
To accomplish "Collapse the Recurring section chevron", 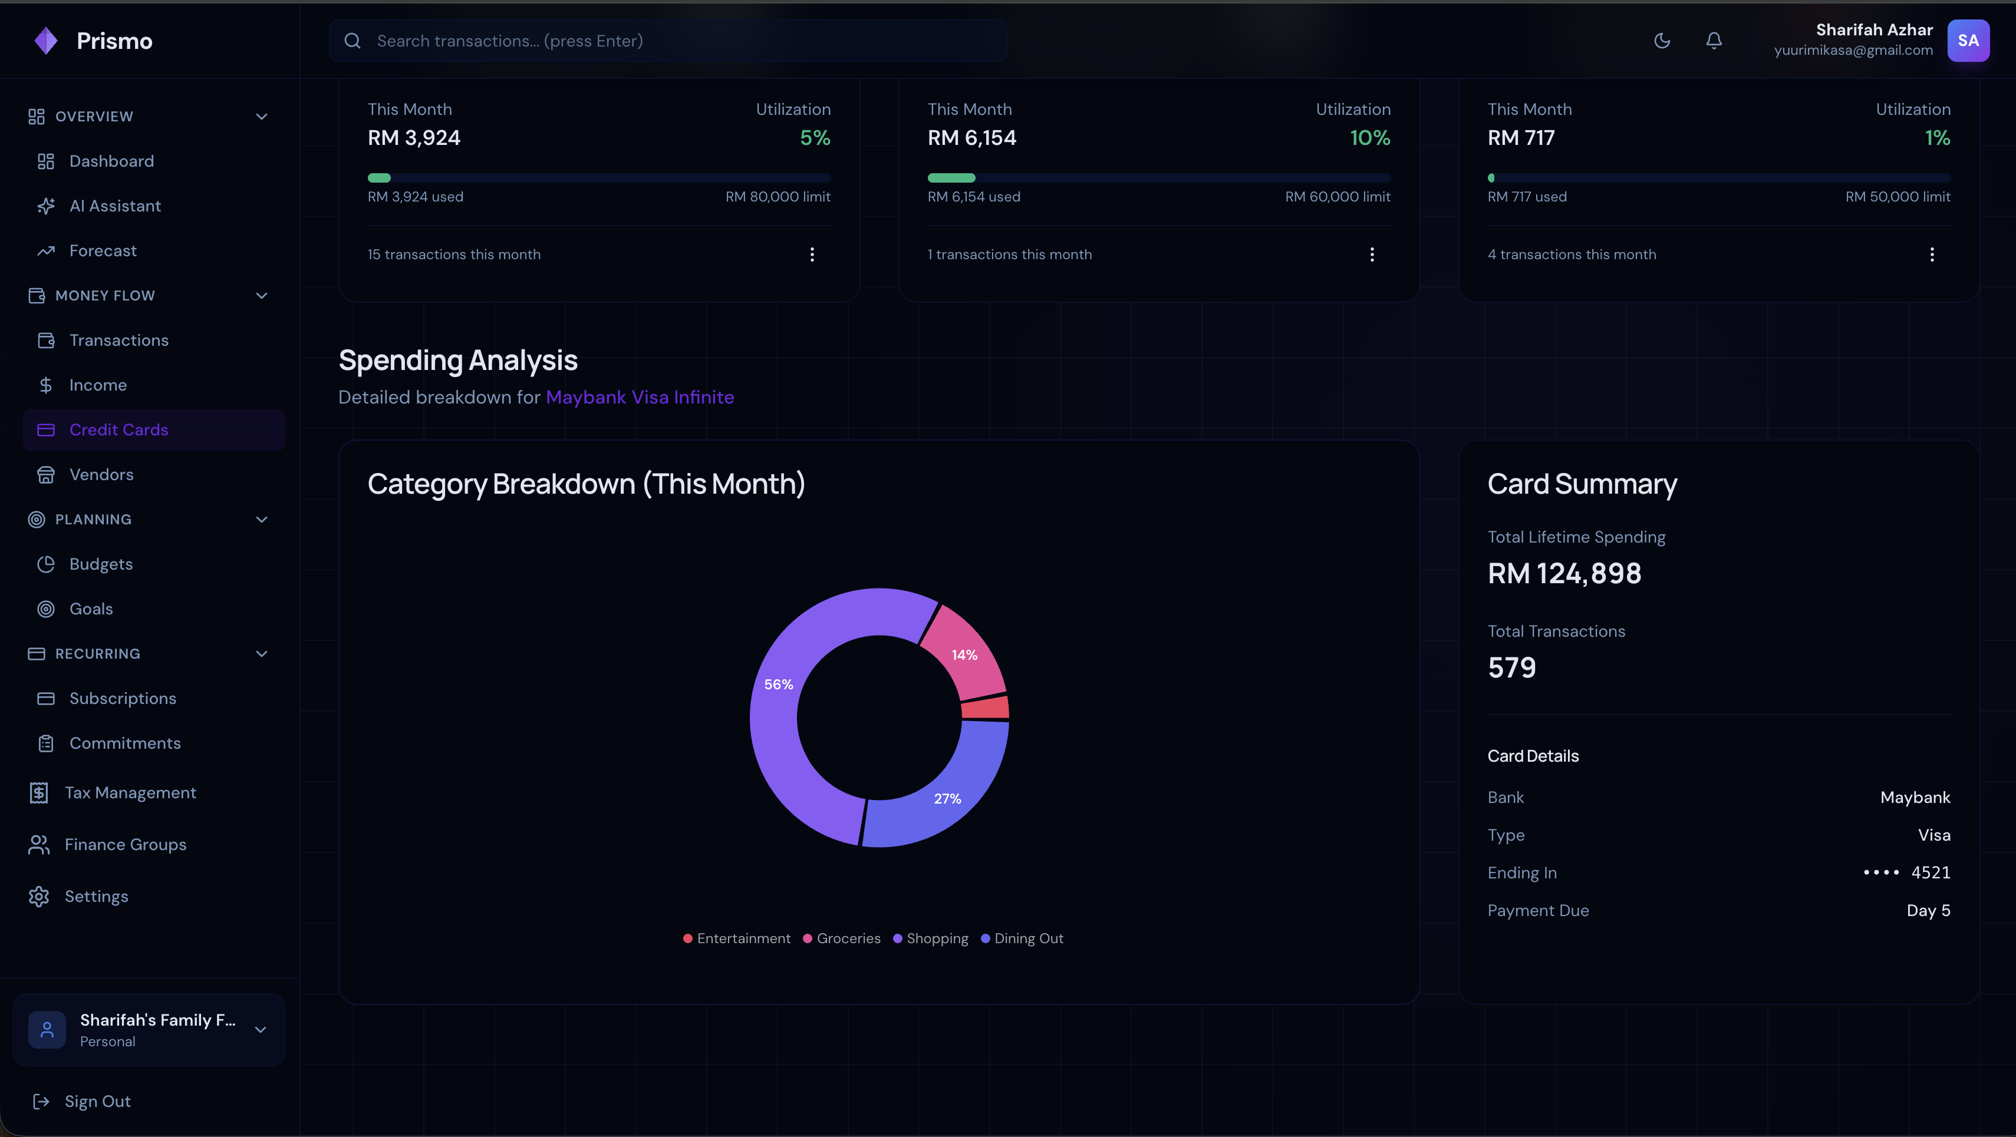I will (261, 654).
